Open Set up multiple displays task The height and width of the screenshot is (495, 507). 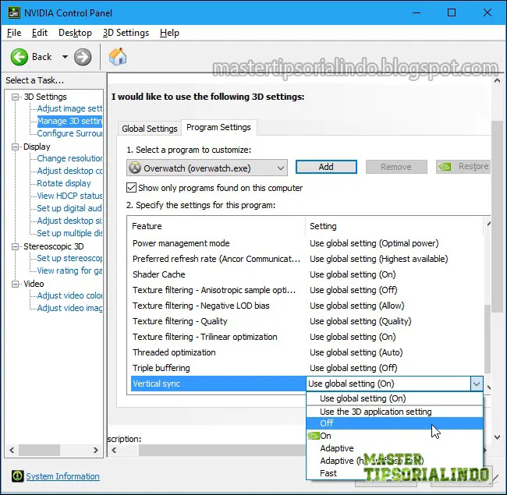pyautogui.click(x=69, y=233)
